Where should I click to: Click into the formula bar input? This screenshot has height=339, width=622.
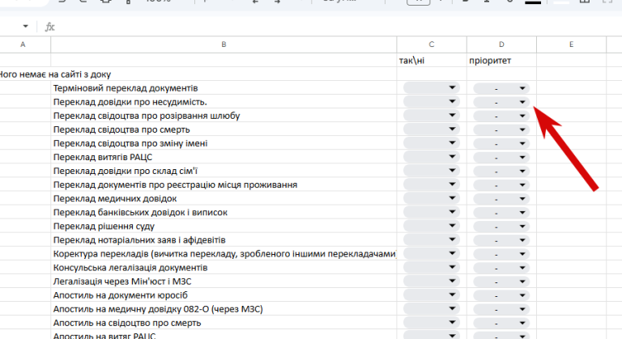tap(337, 27)
